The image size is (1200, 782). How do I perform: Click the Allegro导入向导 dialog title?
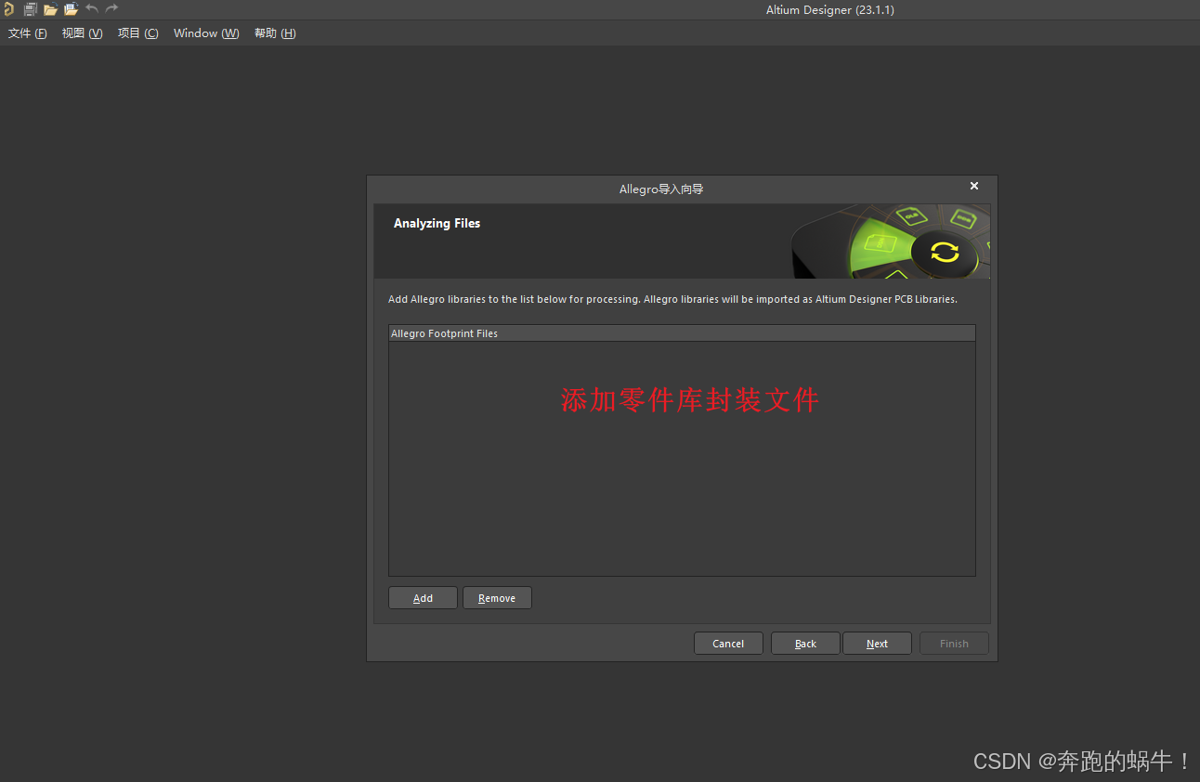click(661, 189)
